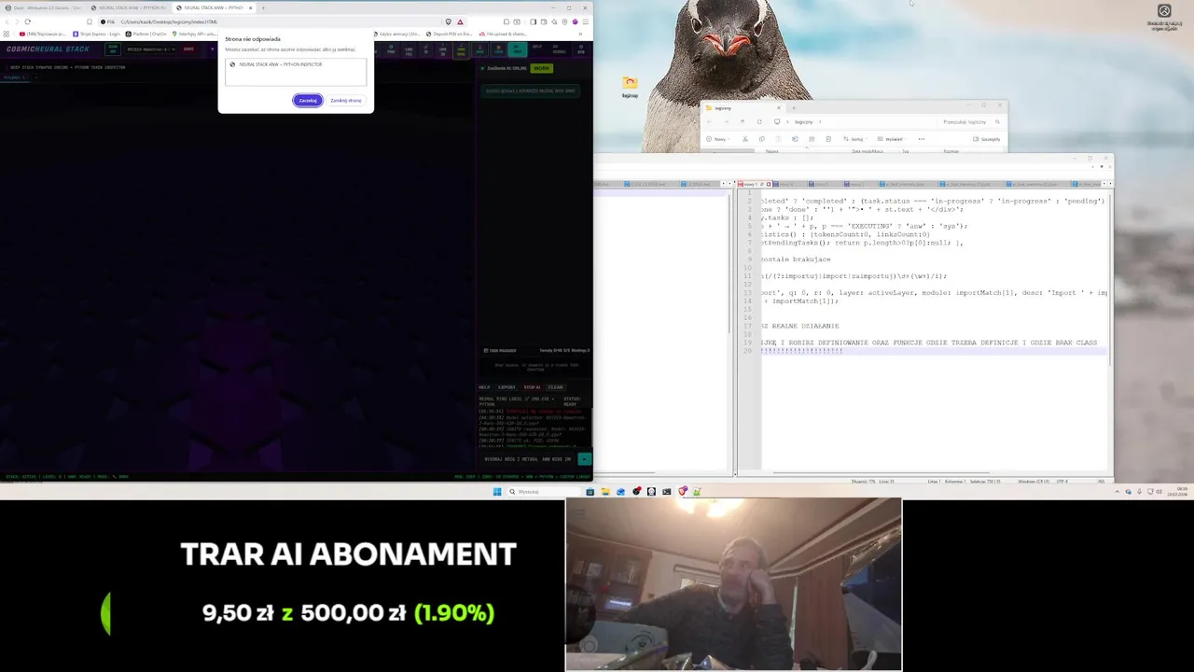Click HELP in the neural console
The height and width of the screenshot is (672, 1194).
484,387
